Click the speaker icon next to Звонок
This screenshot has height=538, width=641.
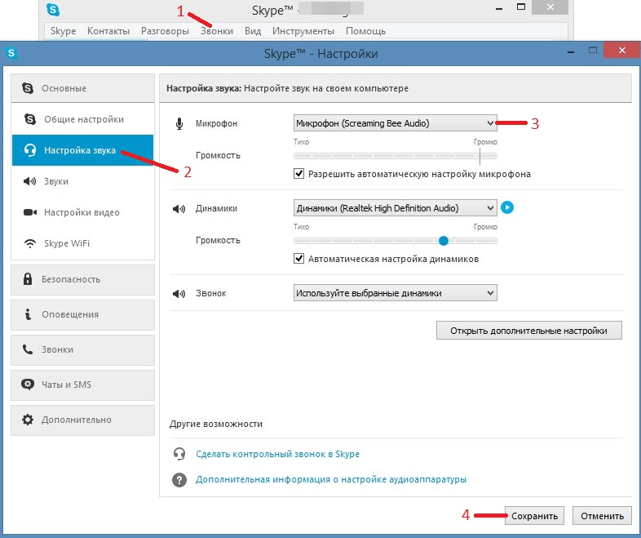pos(179,293)
